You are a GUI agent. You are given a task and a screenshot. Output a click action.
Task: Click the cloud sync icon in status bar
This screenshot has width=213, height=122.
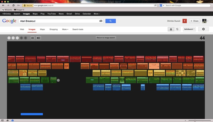[x=8, y=120]
